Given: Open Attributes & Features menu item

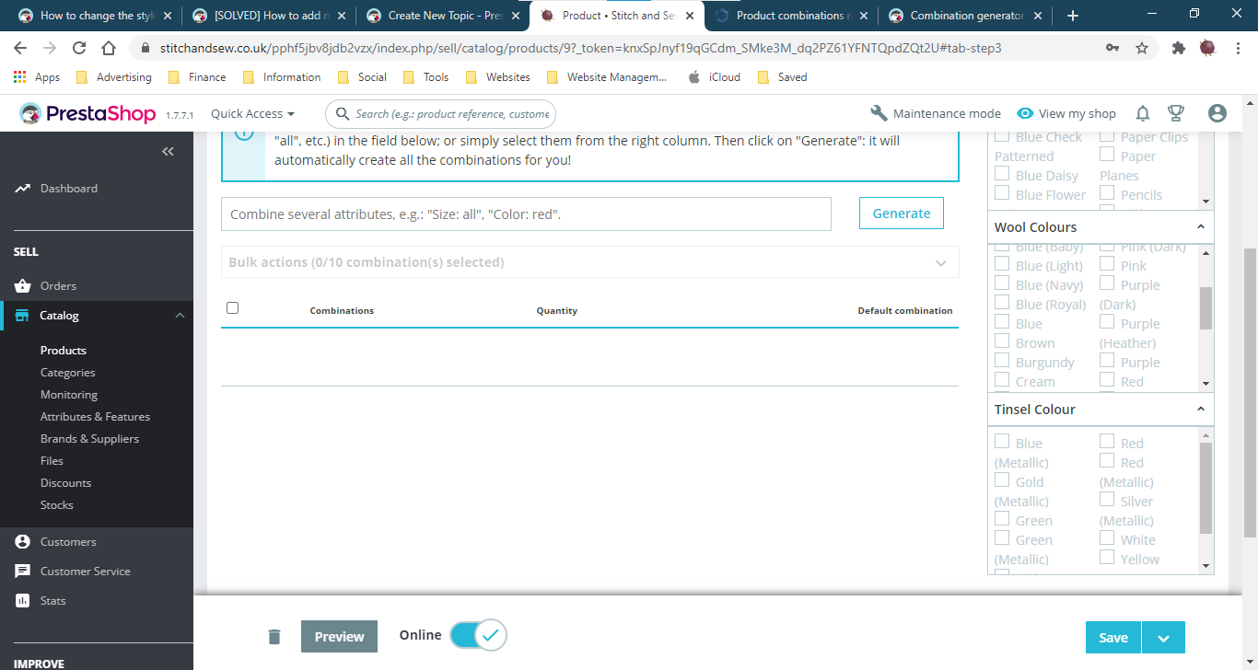Looking at the screenshot, I should (x=95, y=417).
